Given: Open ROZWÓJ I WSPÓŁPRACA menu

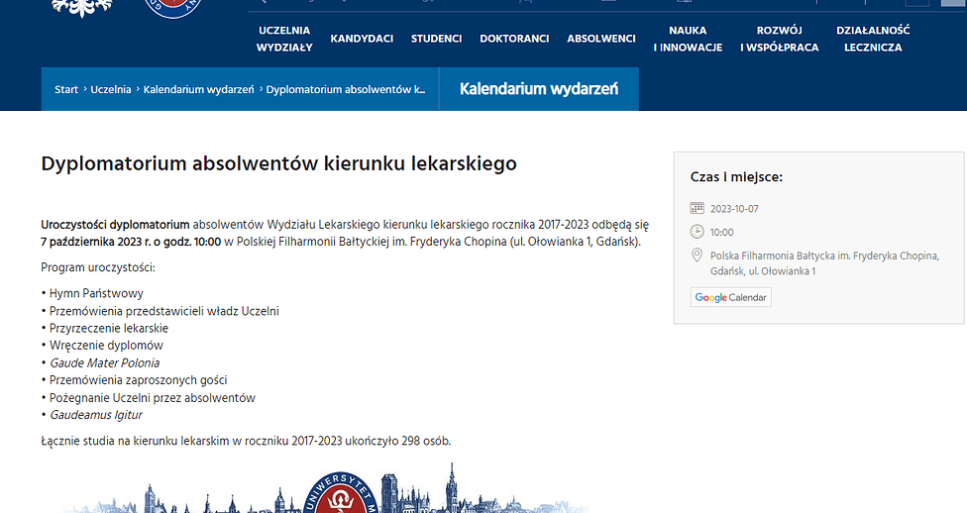Looking at the screenshot, I should pos(780,39).
